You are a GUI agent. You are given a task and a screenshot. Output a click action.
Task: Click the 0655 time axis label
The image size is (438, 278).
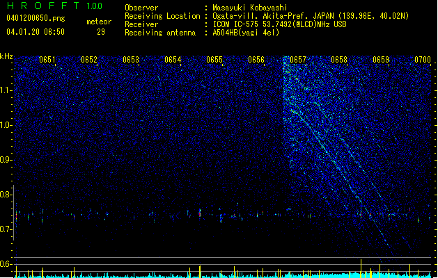tap(214, 60)
